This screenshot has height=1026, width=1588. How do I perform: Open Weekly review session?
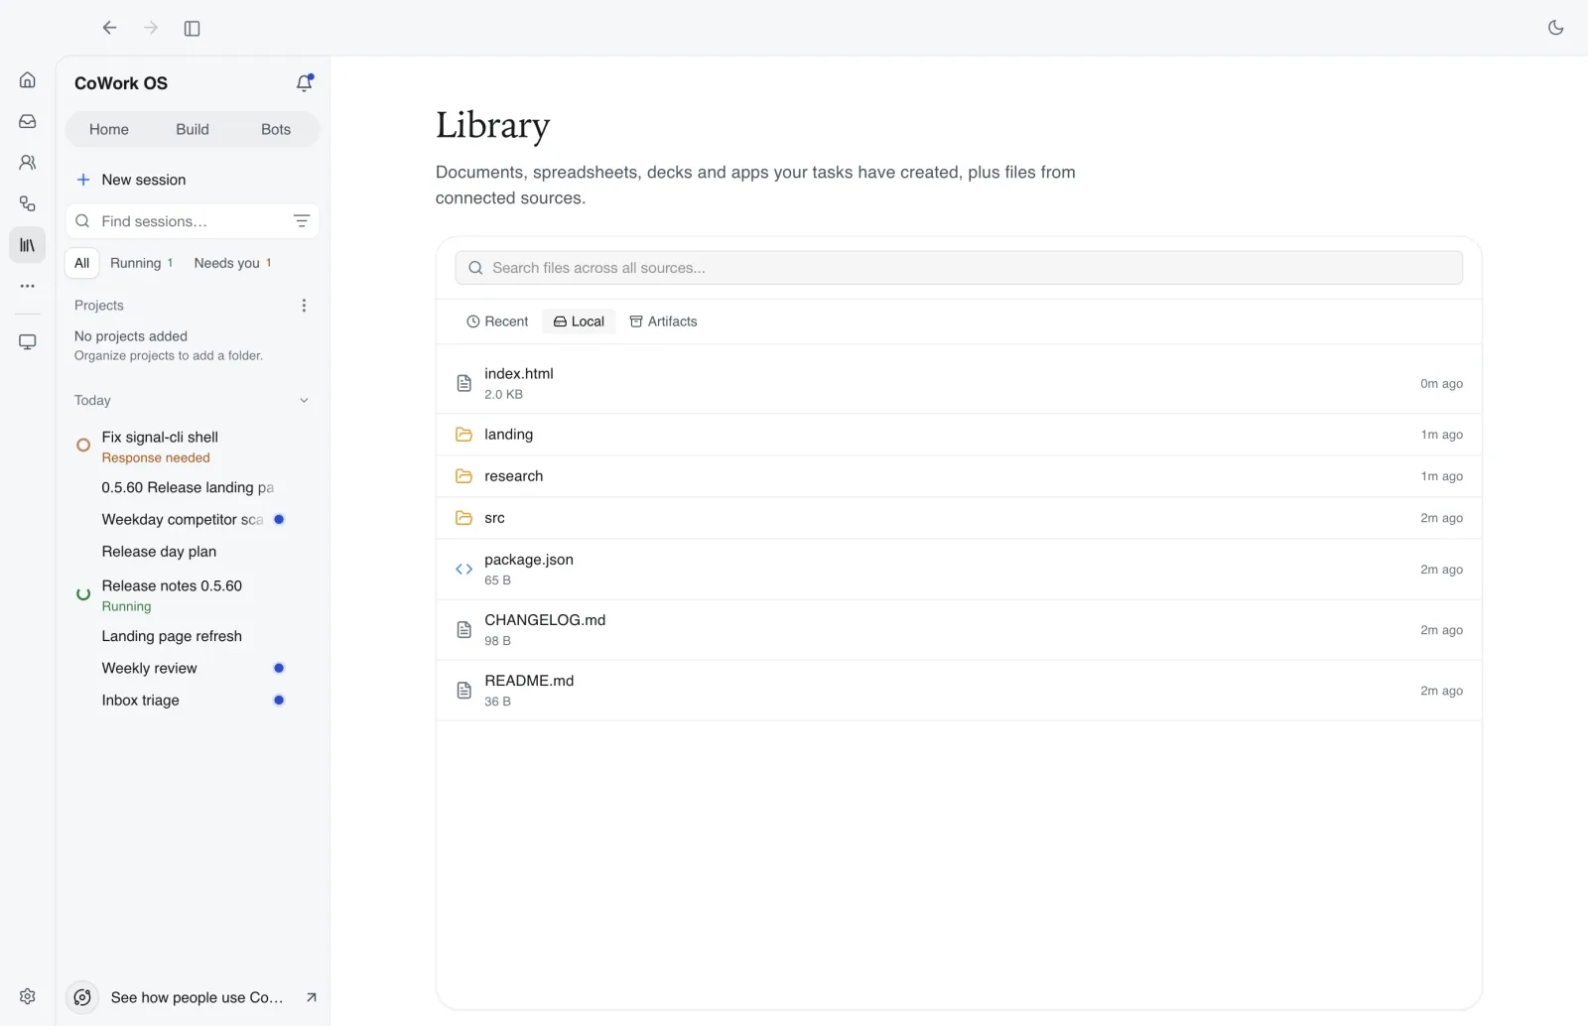click(x=193, y=668)
